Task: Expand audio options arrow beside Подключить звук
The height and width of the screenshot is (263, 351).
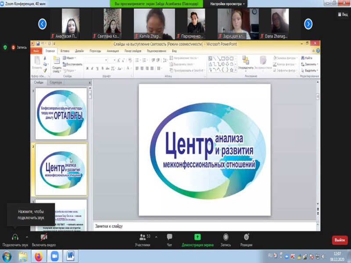Action: point(27,237)
